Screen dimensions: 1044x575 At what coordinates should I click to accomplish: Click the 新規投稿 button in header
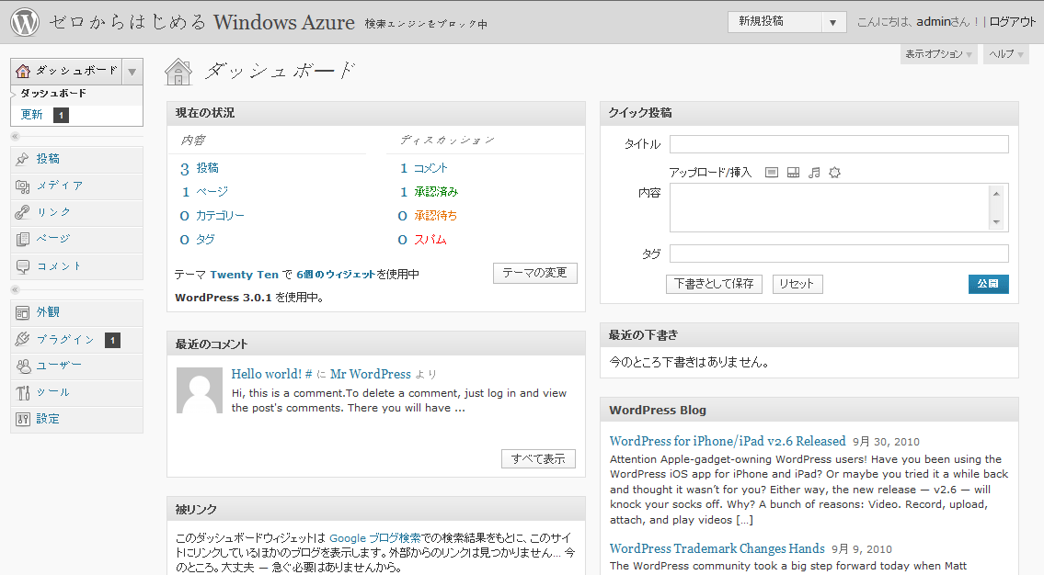774,22
